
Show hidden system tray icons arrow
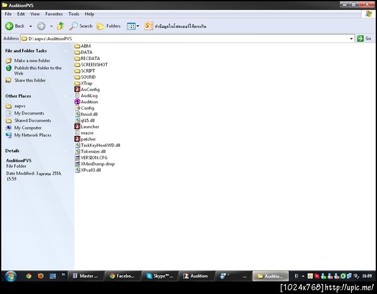pyautogui.click(x=303, y=276)
